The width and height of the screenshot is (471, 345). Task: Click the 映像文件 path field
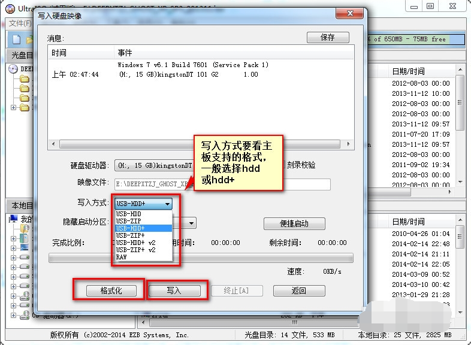(222, 184)
